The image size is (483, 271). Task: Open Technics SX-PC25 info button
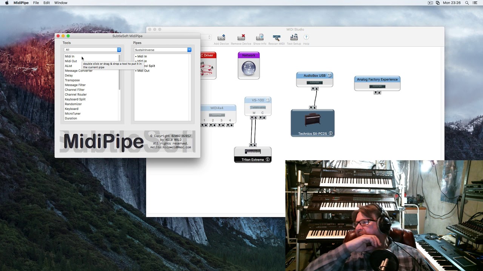pyautogui.click(x=331, y=134)
